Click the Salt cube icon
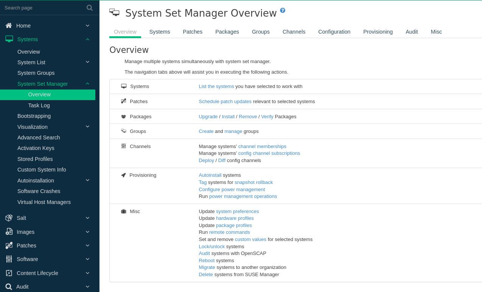Screen dimensions: 482x292 coord(9,218)
